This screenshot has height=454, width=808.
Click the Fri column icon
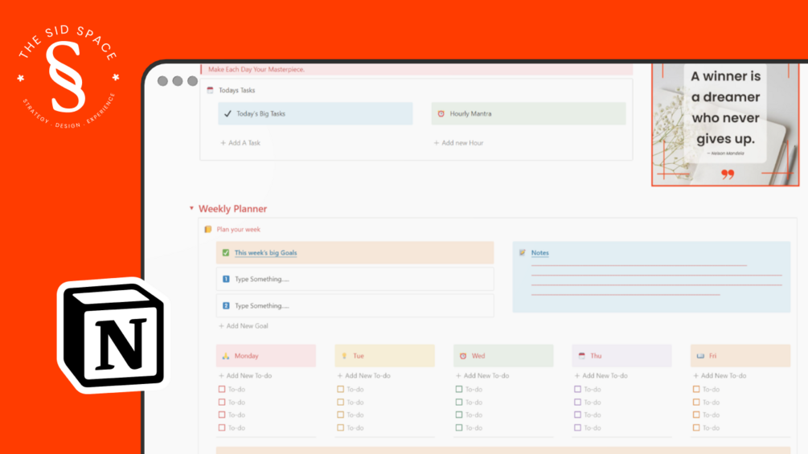pos(700,356)
